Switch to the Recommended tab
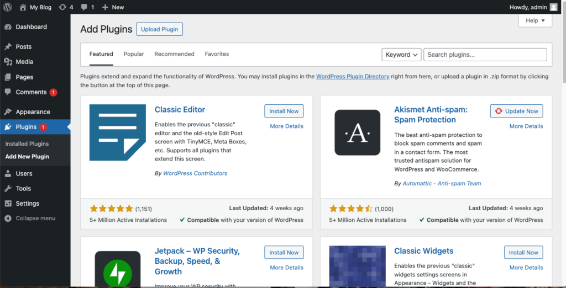This screenshot has width=566, height=288. 174,54
